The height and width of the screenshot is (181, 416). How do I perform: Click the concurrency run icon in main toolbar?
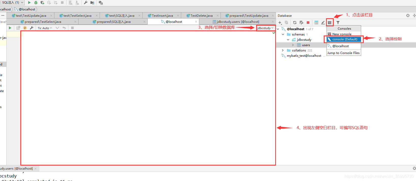point(56,3)
